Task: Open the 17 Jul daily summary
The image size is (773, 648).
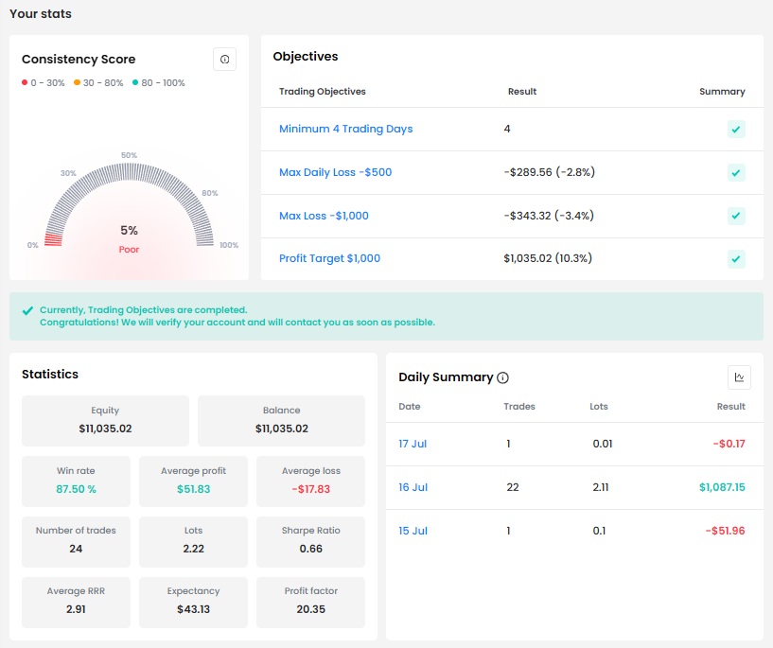Action: [413, 444]
